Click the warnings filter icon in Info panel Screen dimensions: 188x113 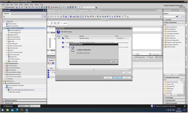(51, 63)
